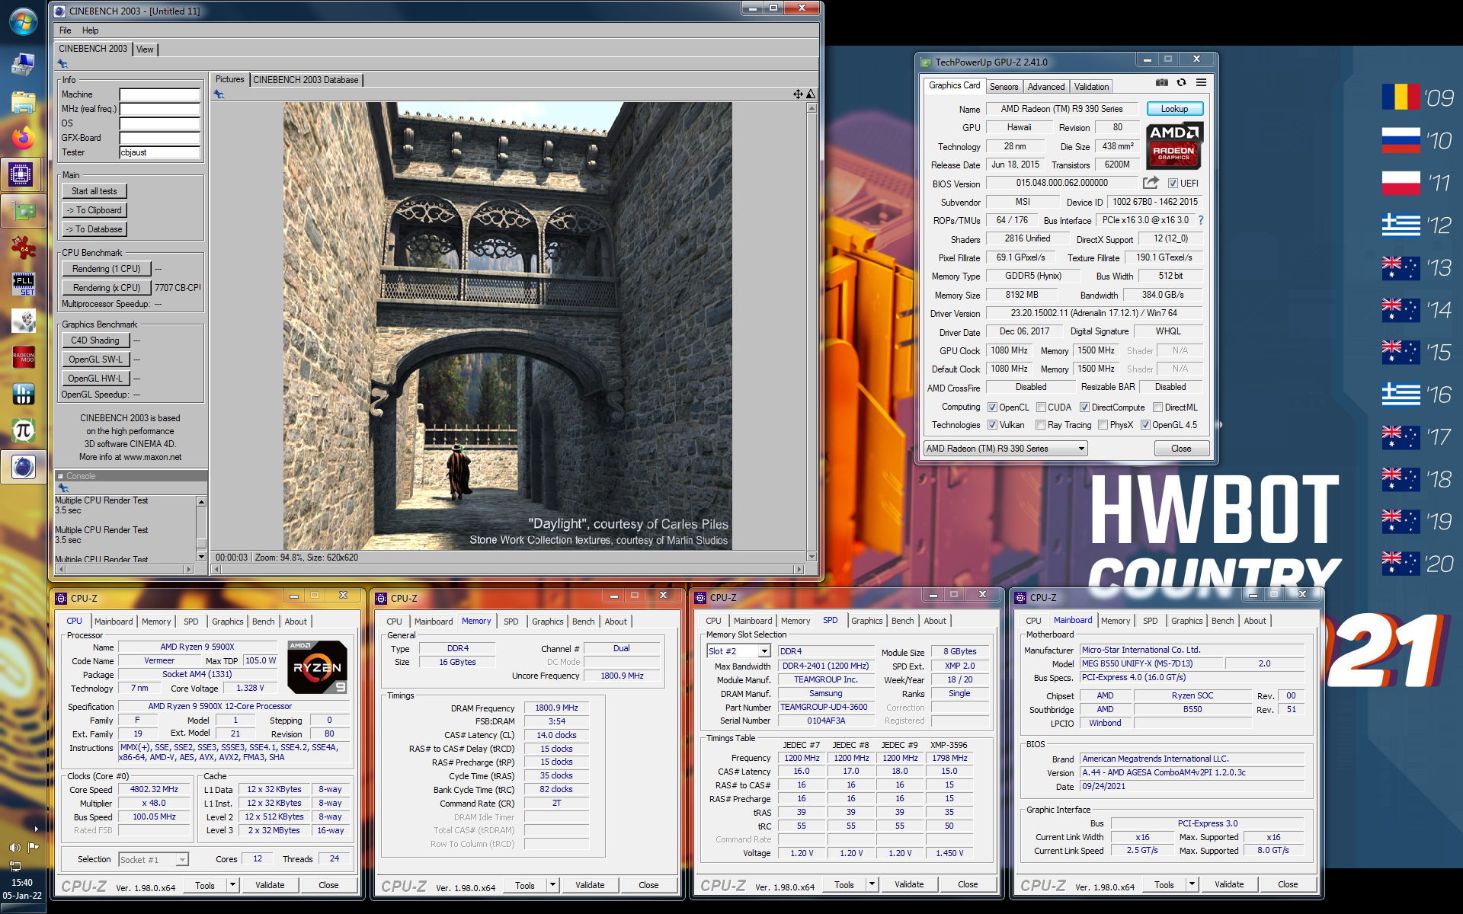Click the Cinebench picture vertical scrollbar

click(x=812, y=332)
